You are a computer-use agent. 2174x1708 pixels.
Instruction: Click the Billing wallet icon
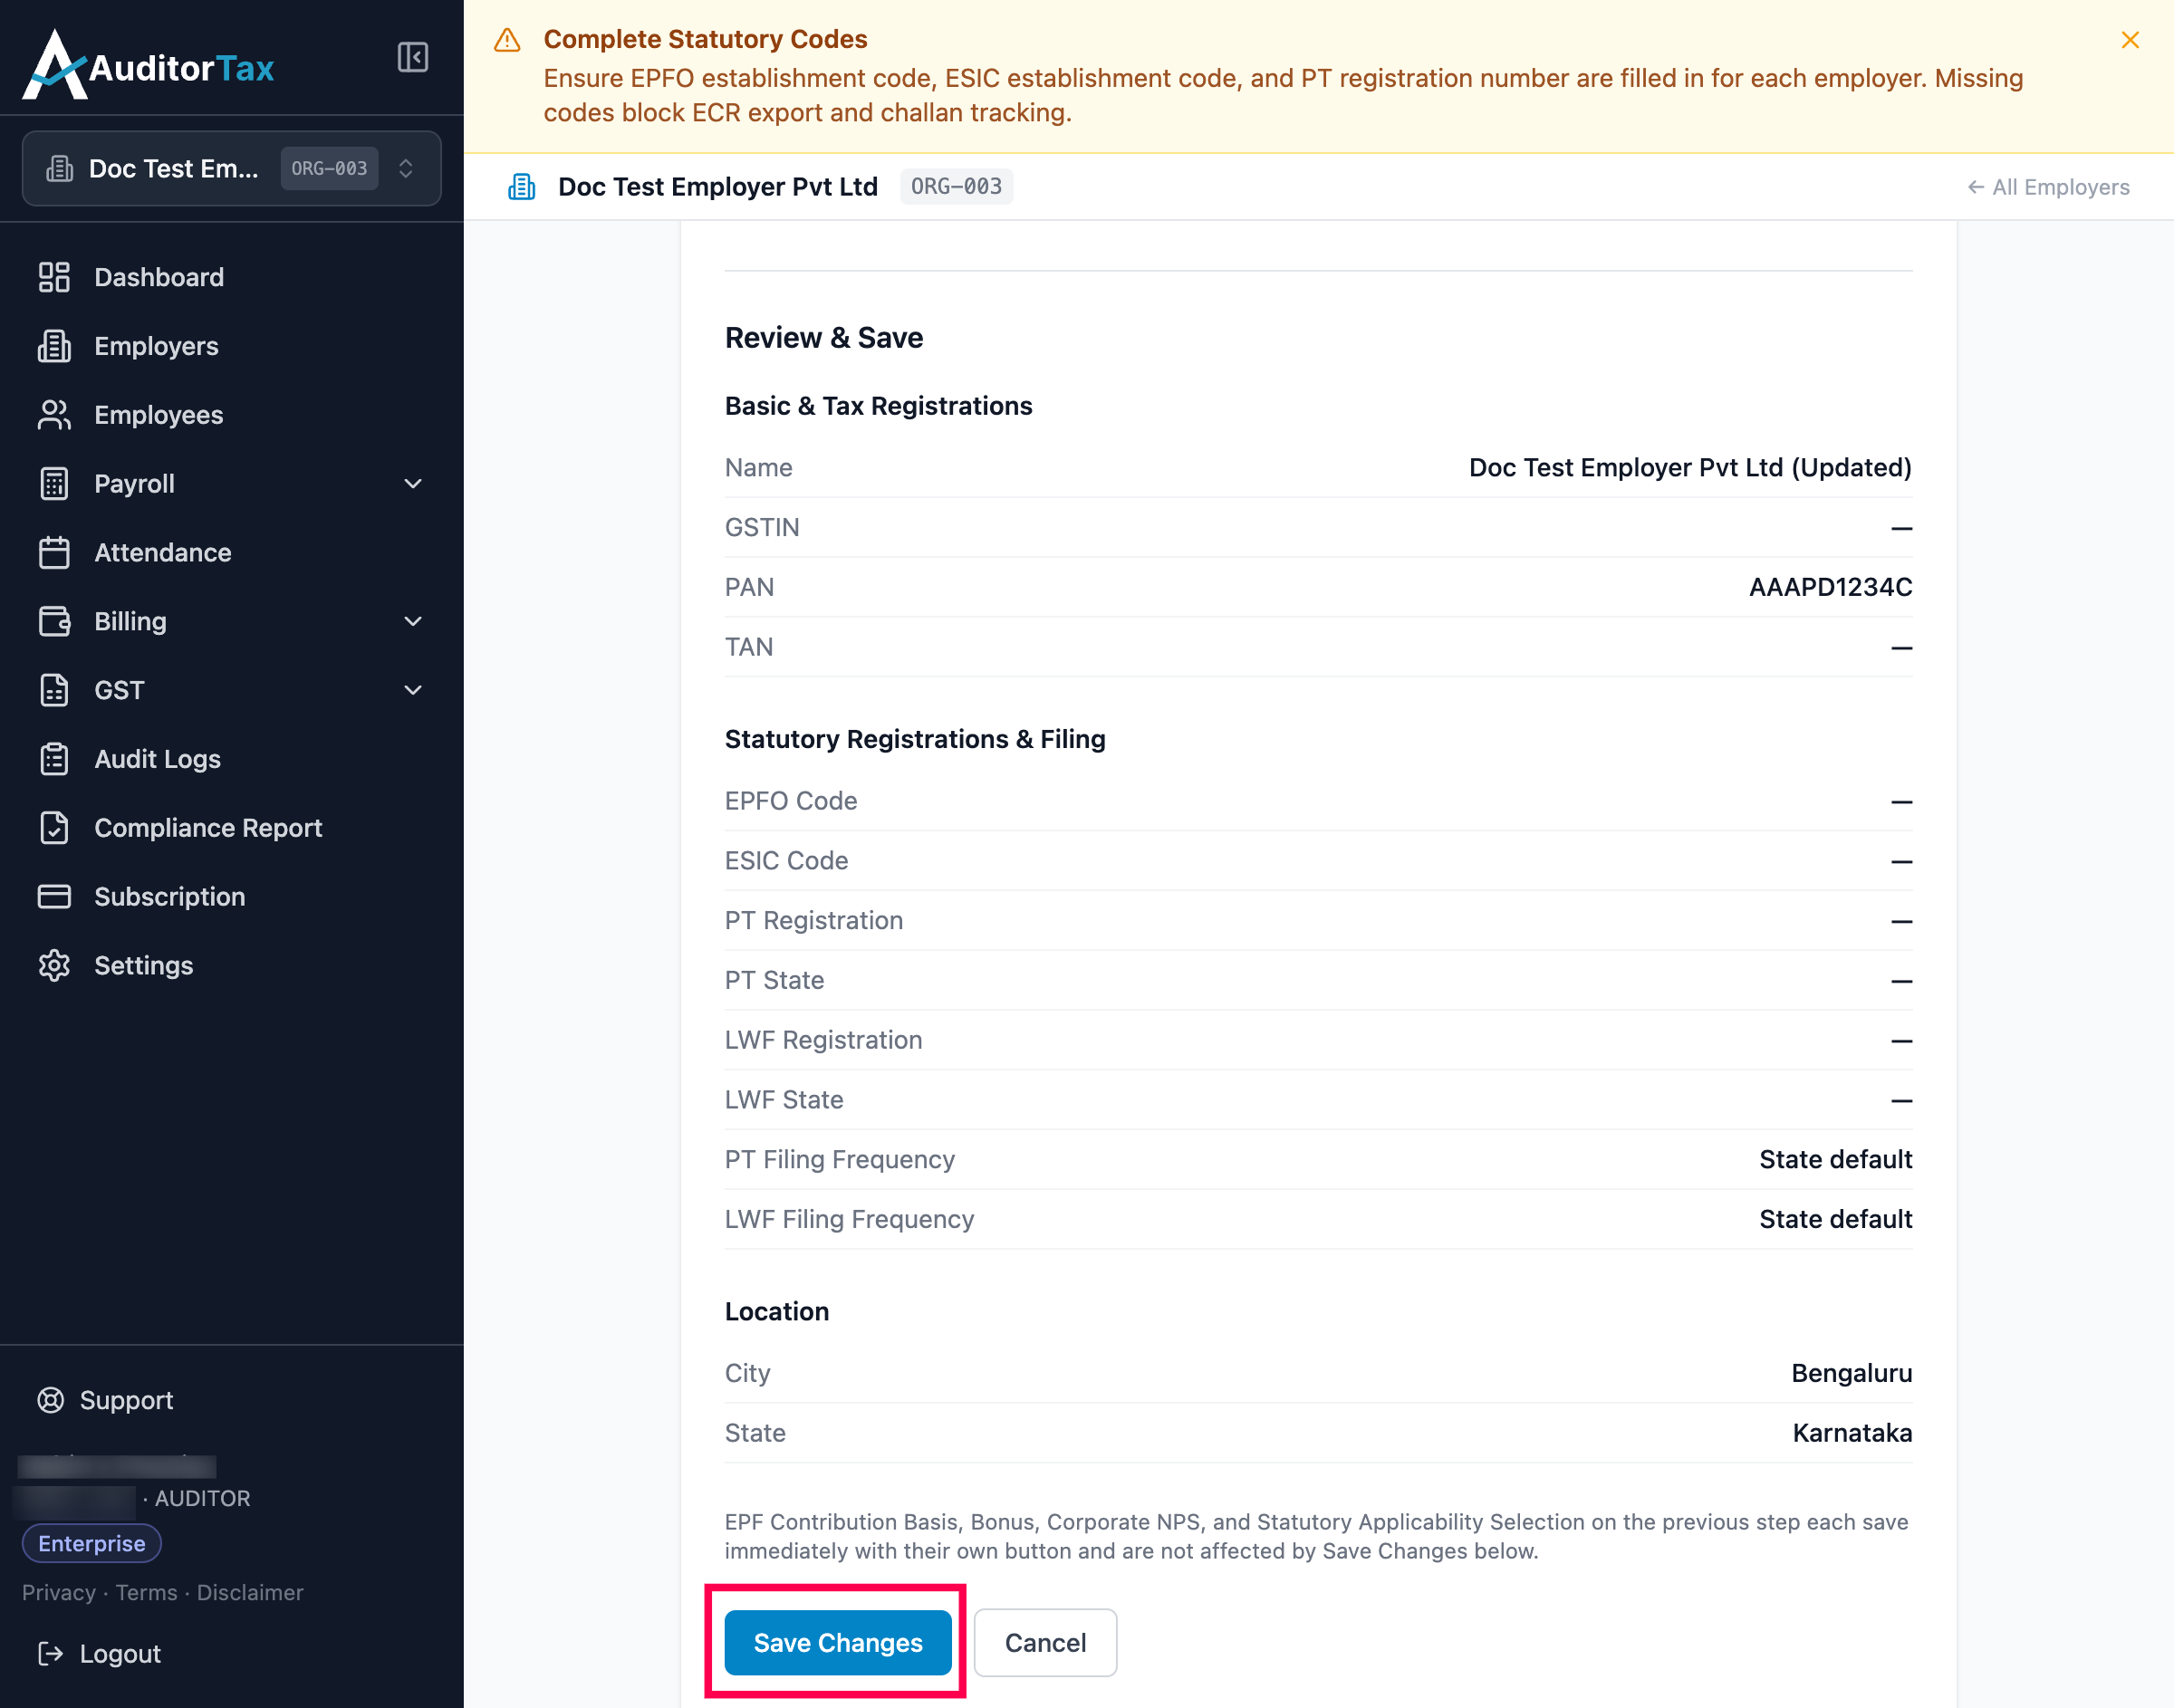pos(54,622)
